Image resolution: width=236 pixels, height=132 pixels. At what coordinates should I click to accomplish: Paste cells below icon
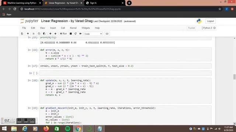44,34
